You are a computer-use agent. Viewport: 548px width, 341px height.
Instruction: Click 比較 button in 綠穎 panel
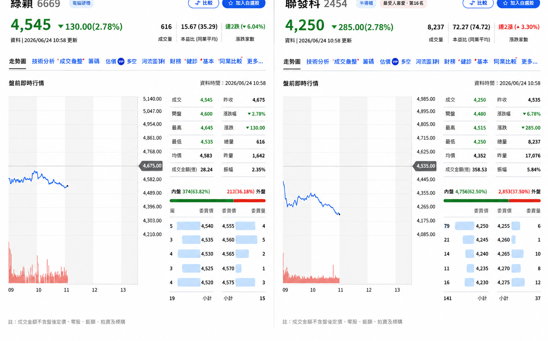tap(203, 3)
